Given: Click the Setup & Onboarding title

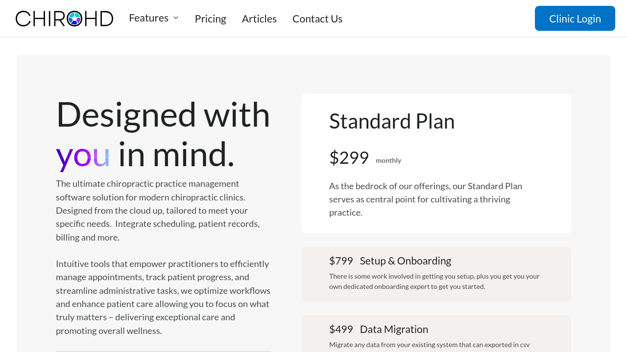Looking at the screenshot, I should [x=405, y=261].
